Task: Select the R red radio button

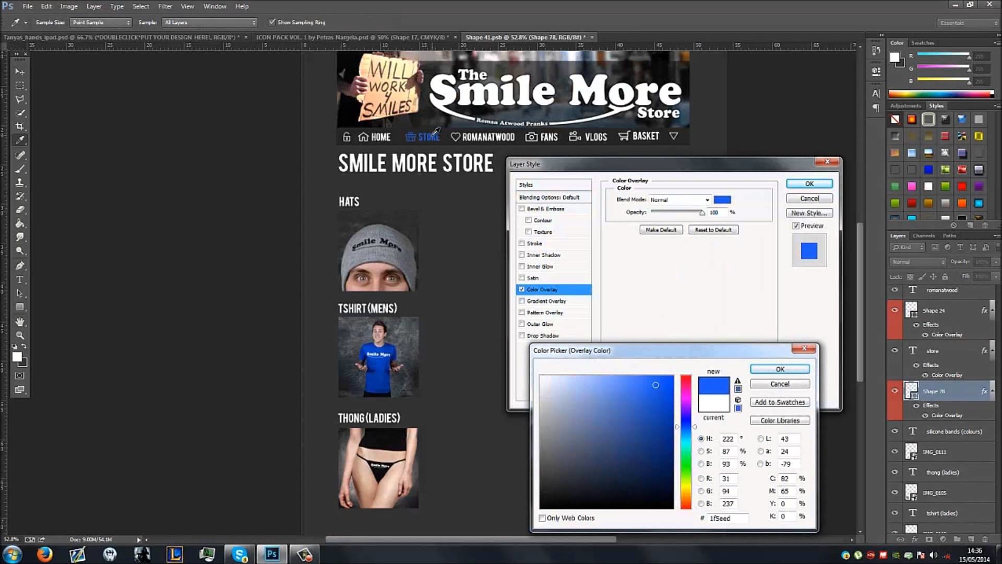Action: [701, 478]
